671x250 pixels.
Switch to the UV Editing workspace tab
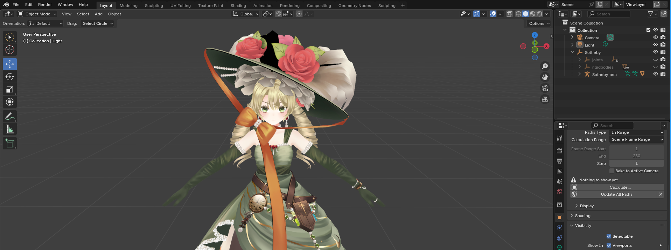[x=181, y=6]
